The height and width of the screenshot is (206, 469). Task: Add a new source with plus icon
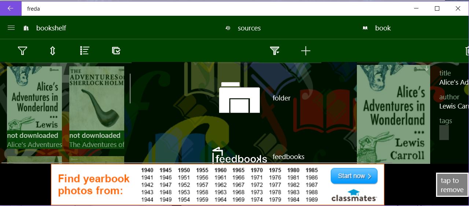click(306, 51)
